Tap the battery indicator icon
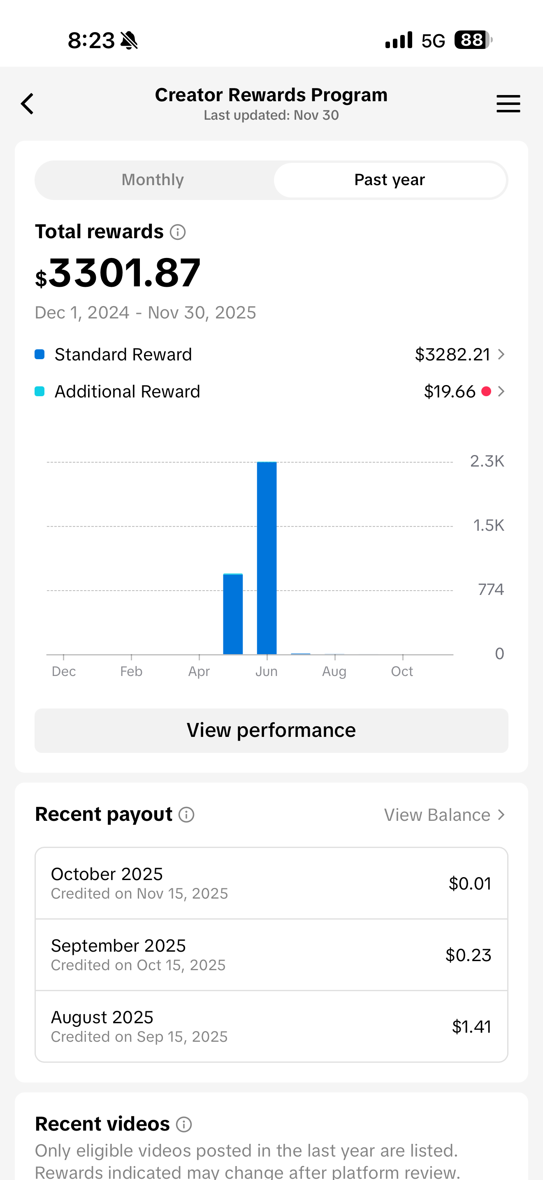This screenshot has width=543, height=1180. [x=473, y=40]
